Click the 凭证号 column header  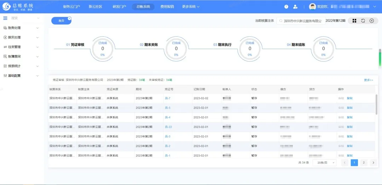(x=169, y=89)
